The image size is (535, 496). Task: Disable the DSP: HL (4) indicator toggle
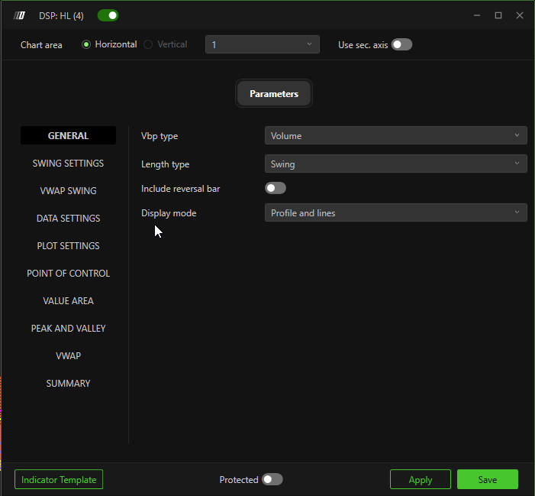tap(108, 15)
